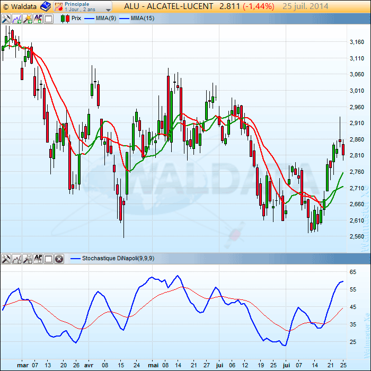Viewport: 371px width, 371px height.
Task: Add a curve in Stochastique panel
Action: pos(17,259)
